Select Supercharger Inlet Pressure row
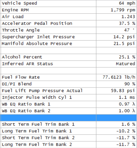Image resolution: width=137 pixels, height=148 pixels. 68,37
